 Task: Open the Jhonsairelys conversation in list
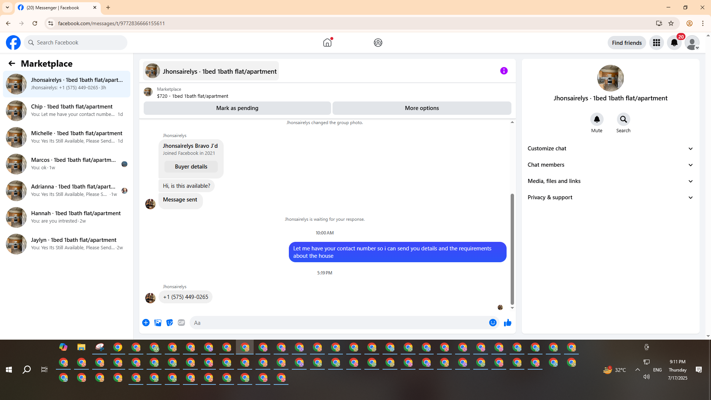coord(67,84)
